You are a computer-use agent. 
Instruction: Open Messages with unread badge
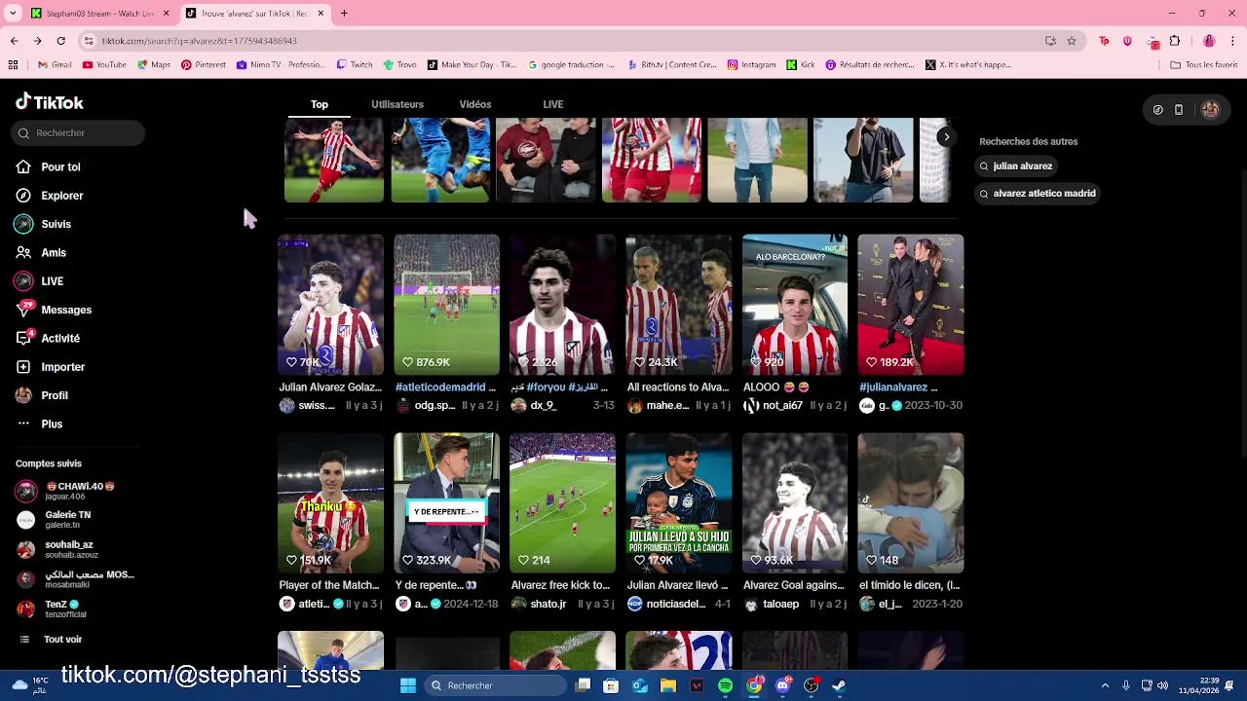point(54,310)
